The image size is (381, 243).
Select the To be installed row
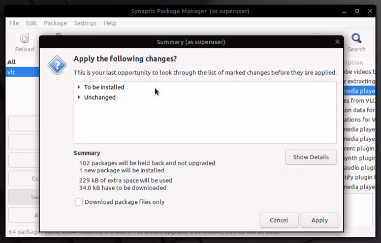pos(205,87)
